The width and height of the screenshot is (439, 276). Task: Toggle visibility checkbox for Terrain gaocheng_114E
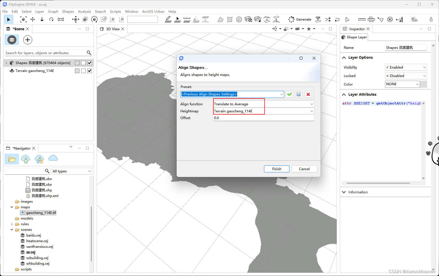[x=90, y=71]
